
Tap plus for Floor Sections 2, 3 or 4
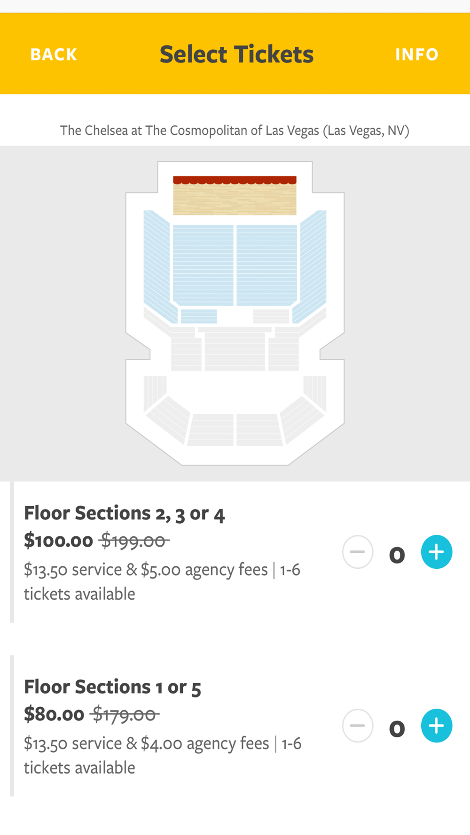[437, 552]
